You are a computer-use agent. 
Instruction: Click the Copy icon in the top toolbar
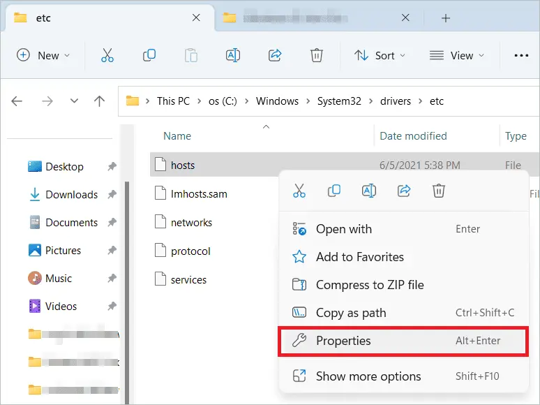(149, 55)
